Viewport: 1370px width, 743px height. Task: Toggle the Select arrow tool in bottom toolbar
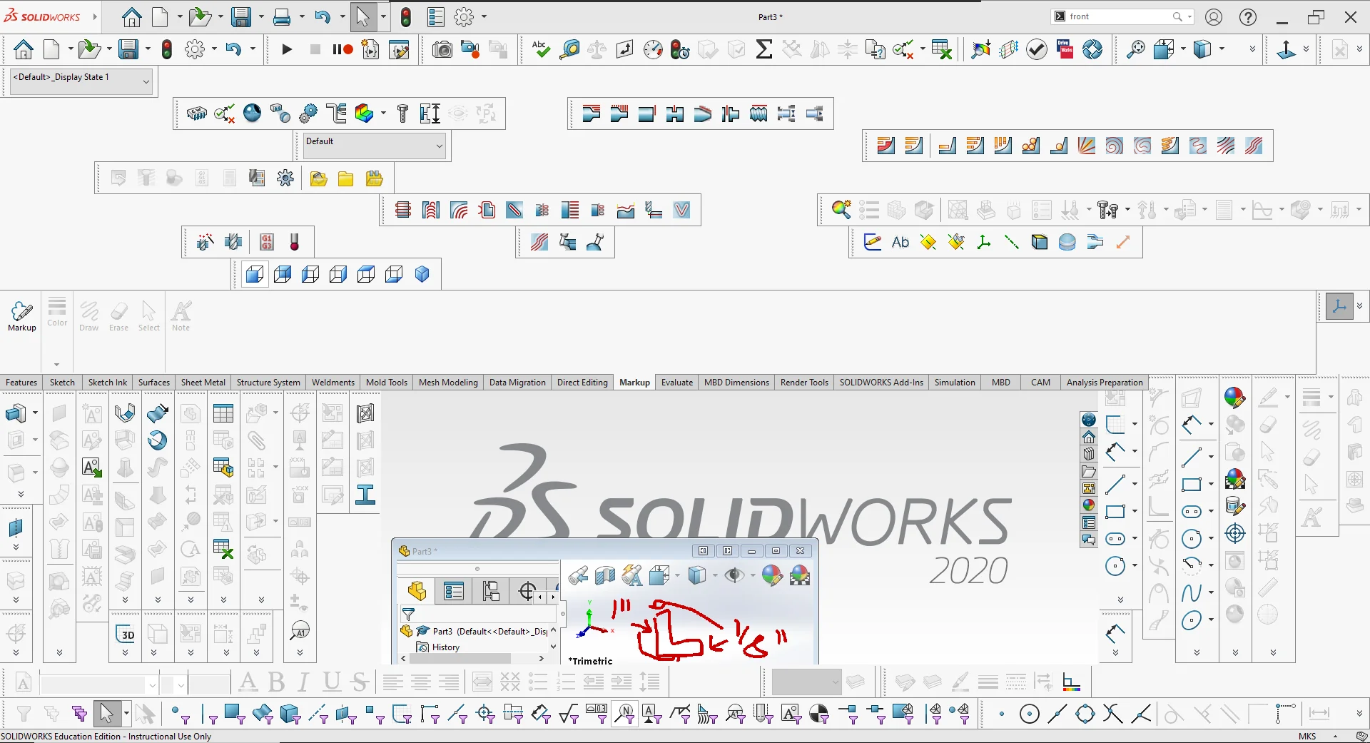(107, 714)
